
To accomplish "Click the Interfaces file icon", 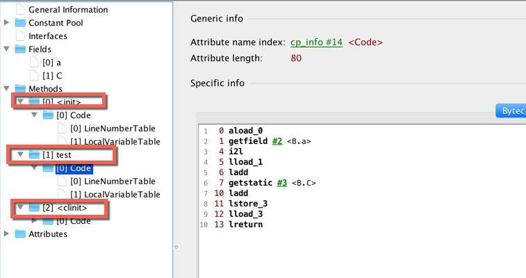I will pos(20,36).
